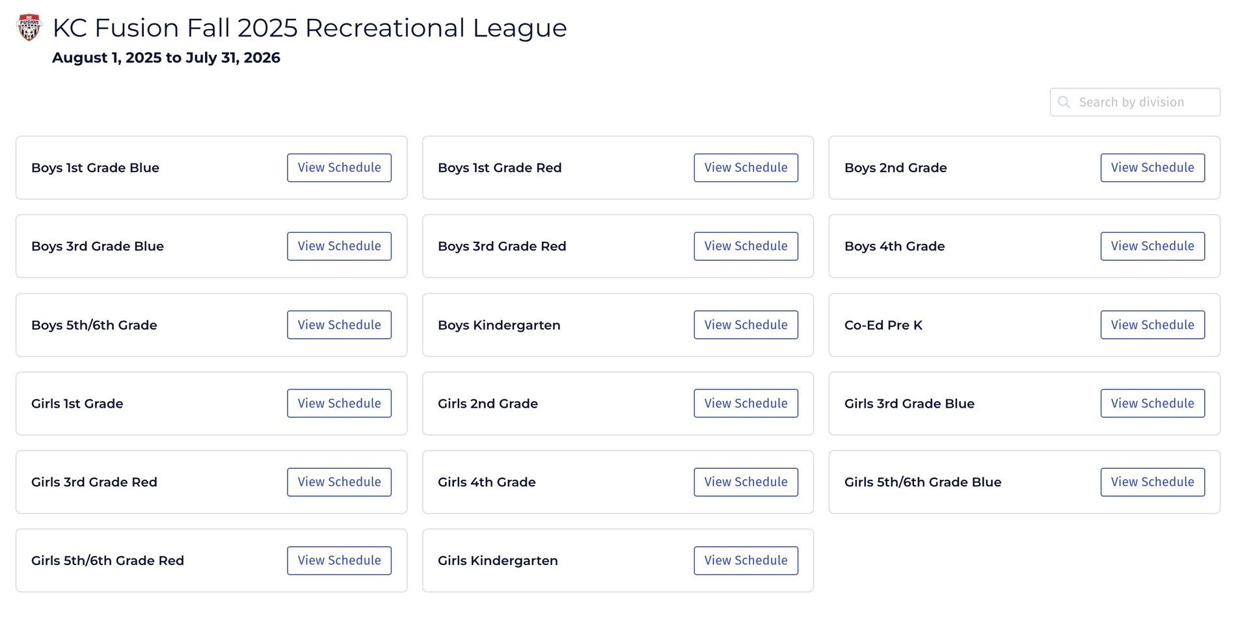
Task: View Girls 3rd Grade Blue schedule
Action: [1153, 404]
